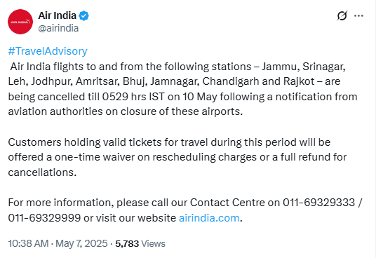This screenshot has height=258, width=376.
Task: Click the Jammu, Srinagar station list text
Action: tap(304, 67)
